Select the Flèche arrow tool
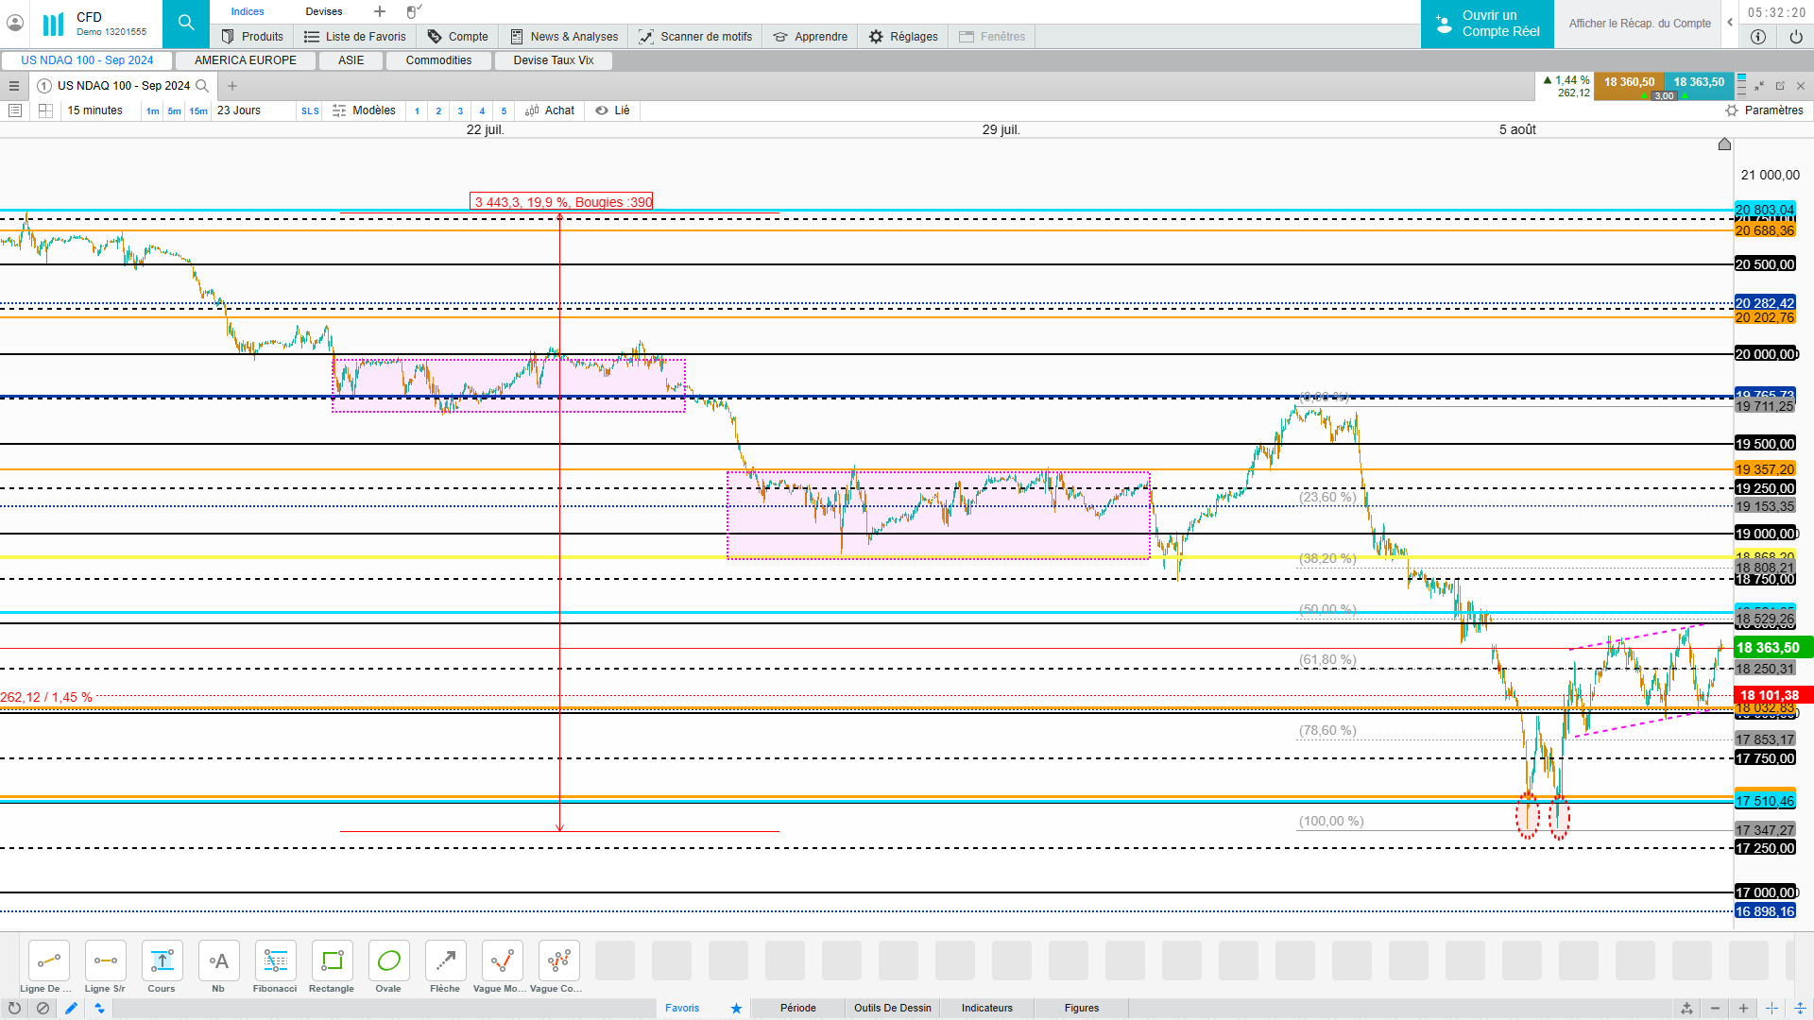This screenshot has width=1814, height=1020. [445, 961]
